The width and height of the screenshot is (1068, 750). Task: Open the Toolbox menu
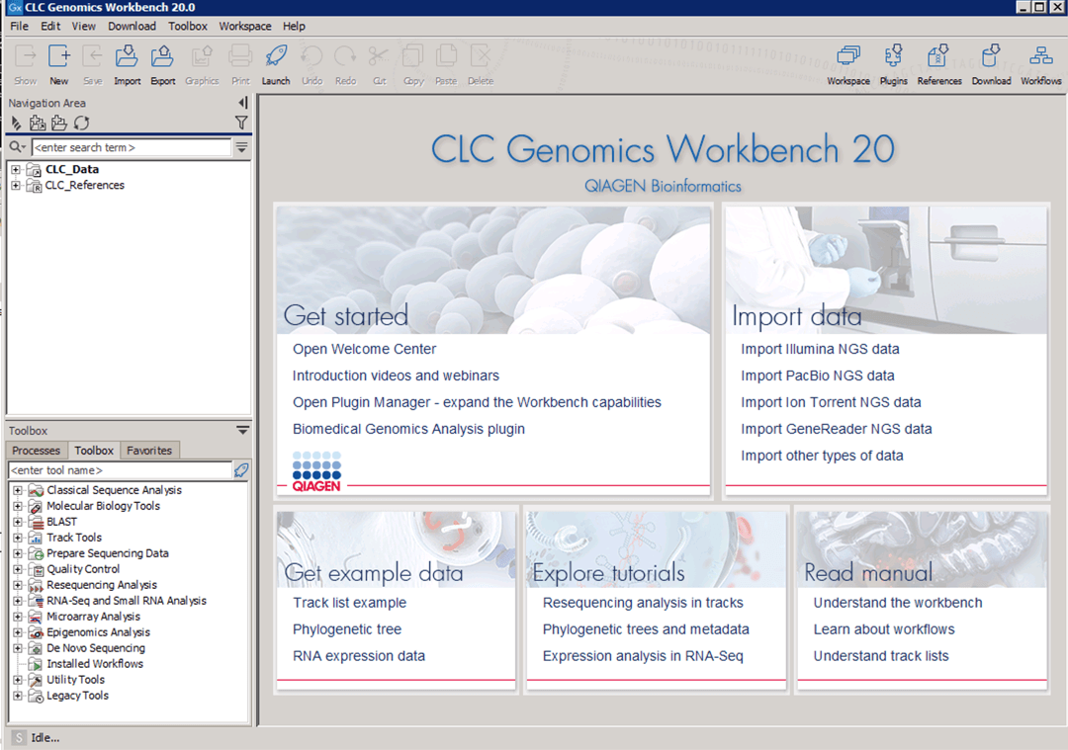187,26
